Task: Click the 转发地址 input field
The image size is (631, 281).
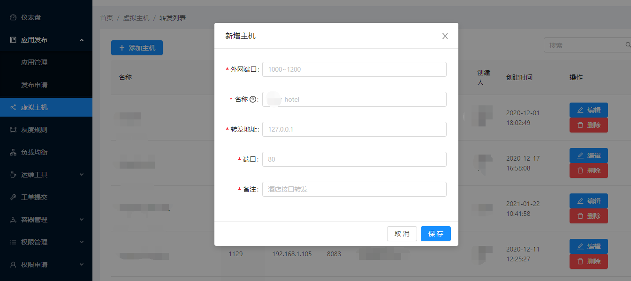Action: coord(354,129)
